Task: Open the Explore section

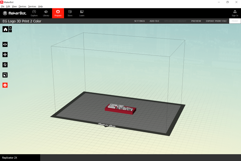Action: point(34,13)
